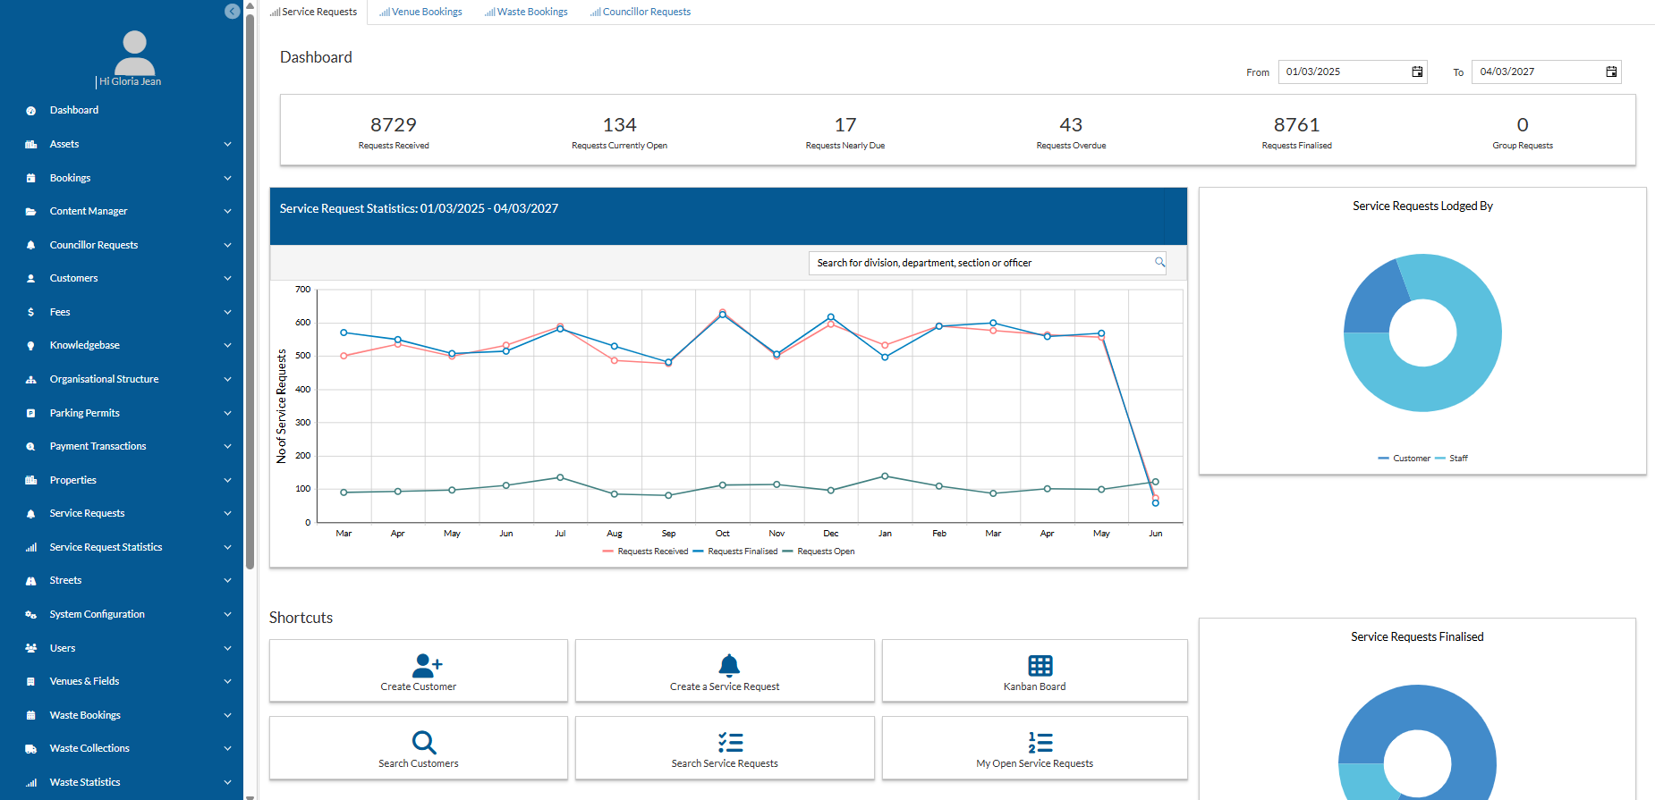Screen dimensions: 1655x800
Task: Click the Parking Permits icon
Action: pyautogui.click(x=31, y=413)
